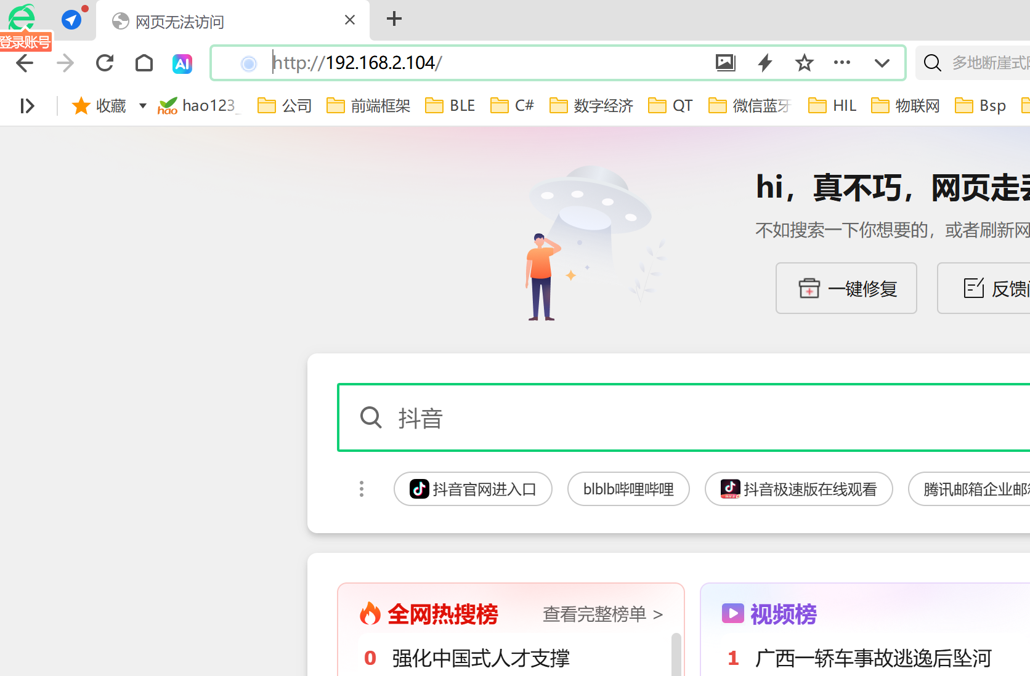Open the 前端框架 bookmark folder
This screenshot has width=1030, height=676.
click(368, 106)
